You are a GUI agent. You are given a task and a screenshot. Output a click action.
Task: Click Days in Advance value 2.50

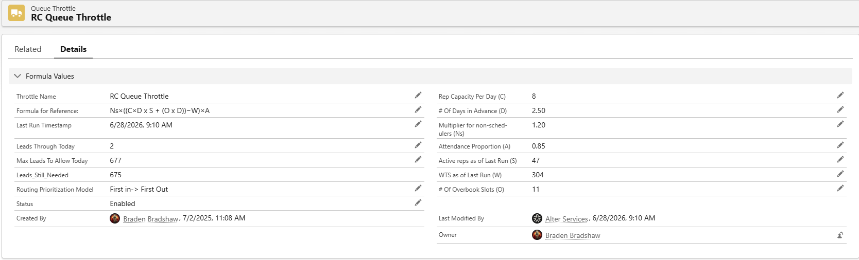[539, 110]
